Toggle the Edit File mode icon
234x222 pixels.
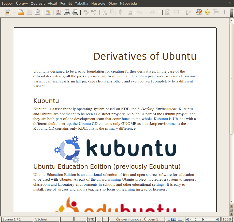click(48, 12)
